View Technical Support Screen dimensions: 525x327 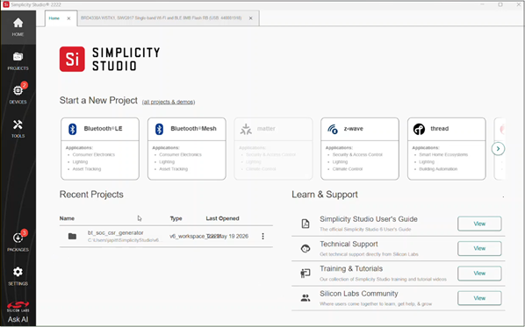tap(479, 248)
